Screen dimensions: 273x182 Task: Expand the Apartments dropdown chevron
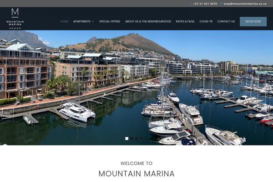coord(93,21)
